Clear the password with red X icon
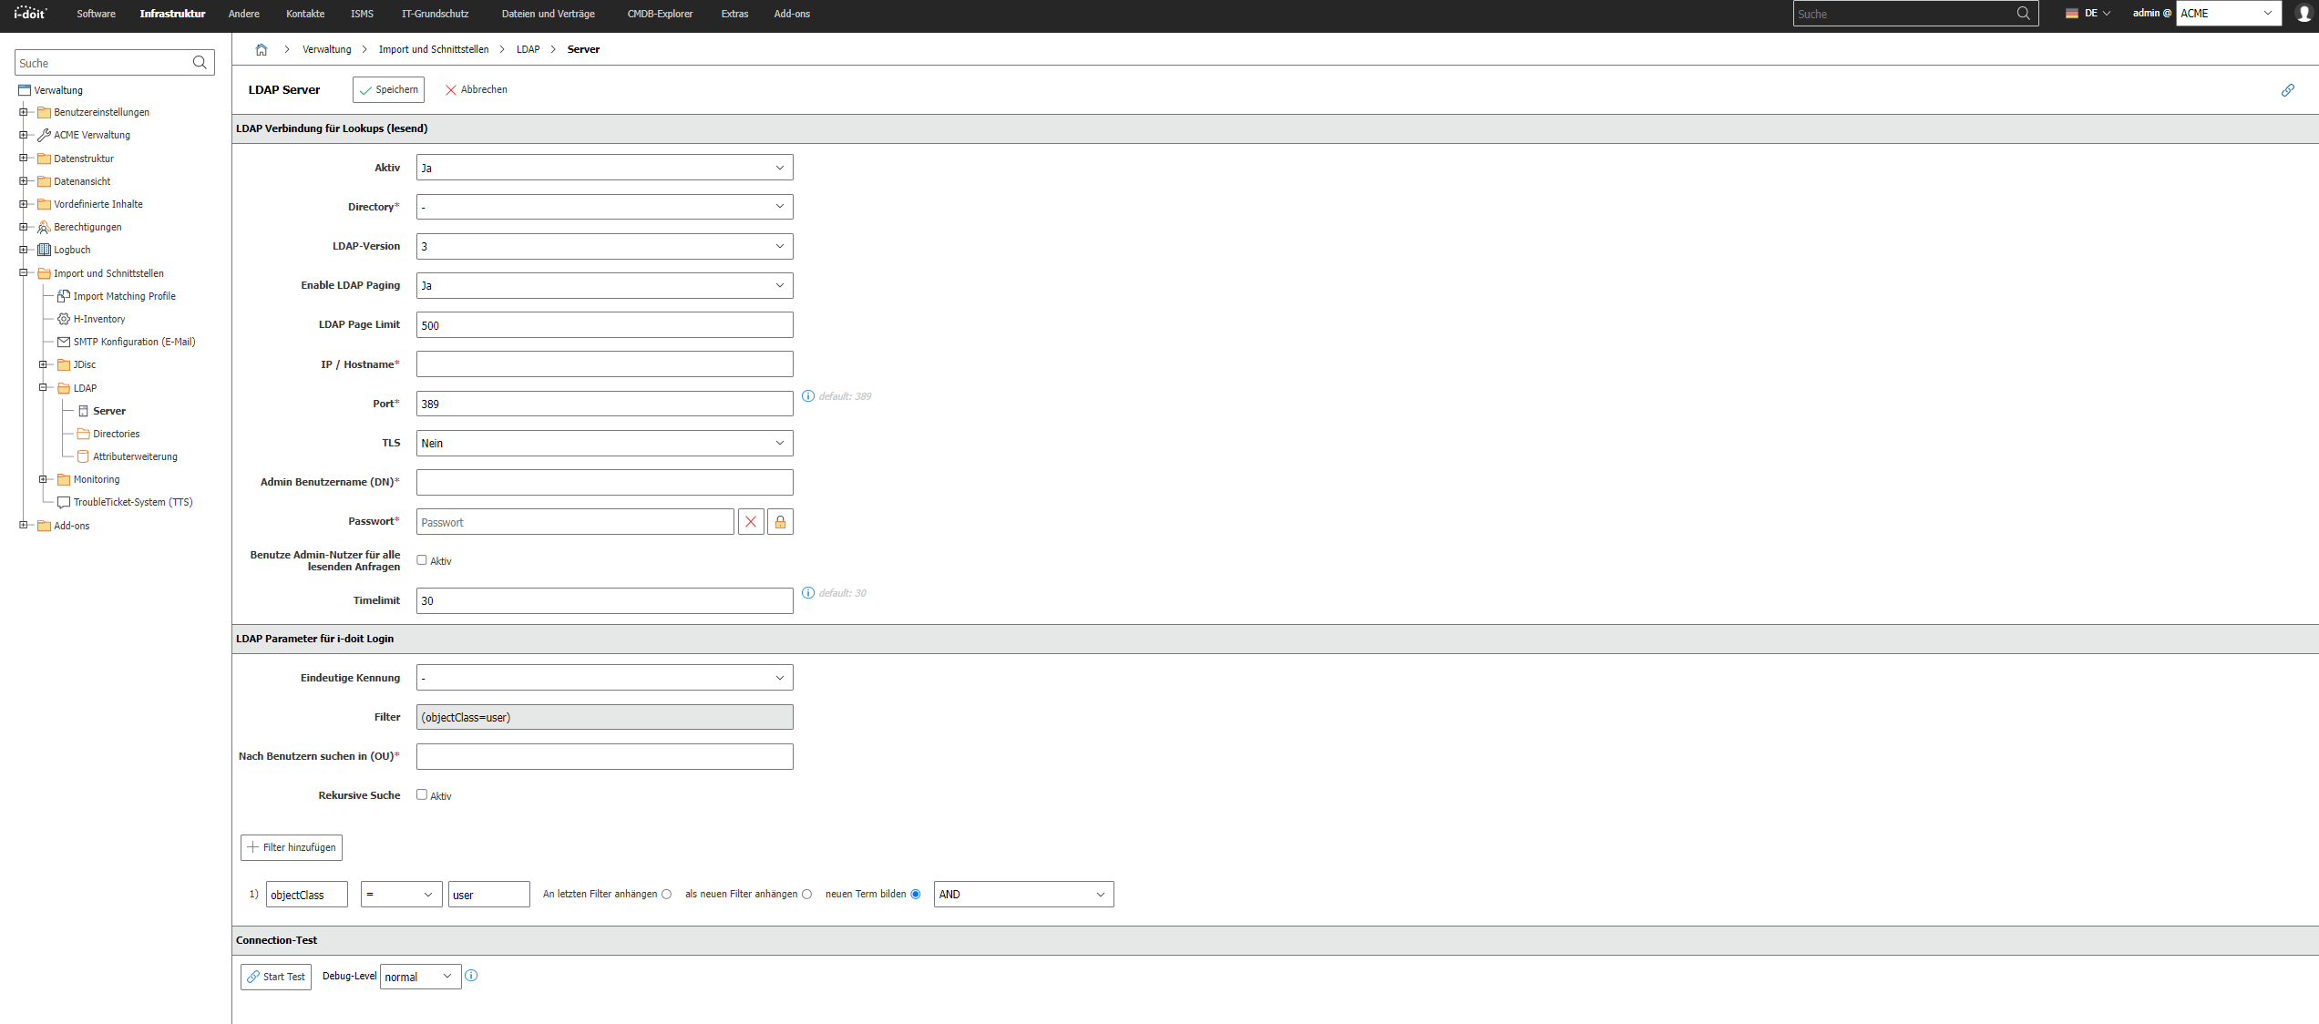Viewport: 2319px width, 1024px height. 751,522
